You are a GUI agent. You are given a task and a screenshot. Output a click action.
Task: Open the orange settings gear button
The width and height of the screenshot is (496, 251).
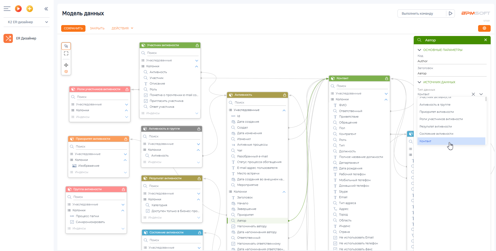click(x=484, y=28)
